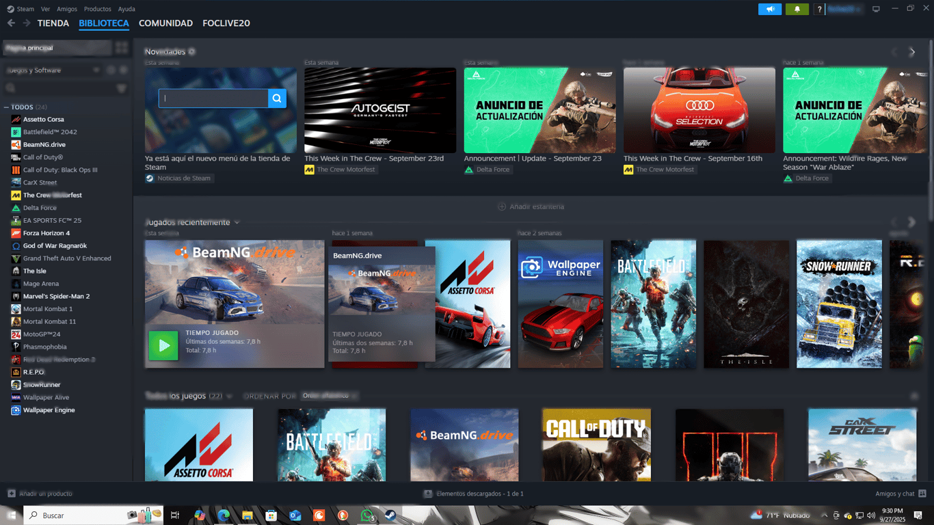Click the Windows Buscar search box
Screen dimensions: 934x525
(94, 515)
